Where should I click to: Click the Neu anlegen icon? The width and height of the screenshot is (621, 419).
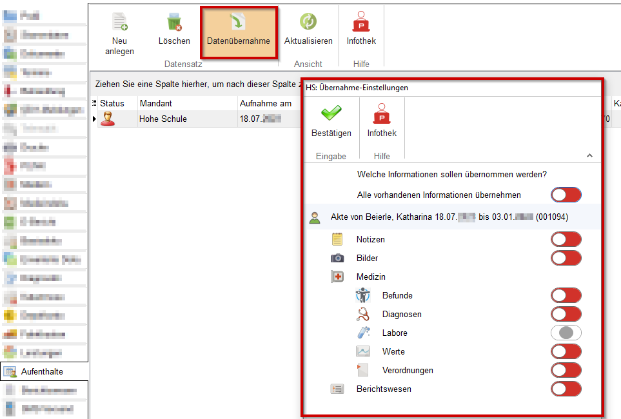click(x=119, y=23)
